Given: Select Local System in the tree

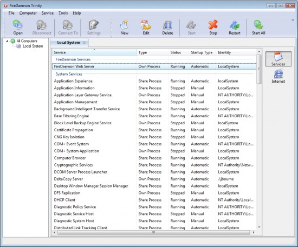Looking at the screenshot, I should coord(33,46).
